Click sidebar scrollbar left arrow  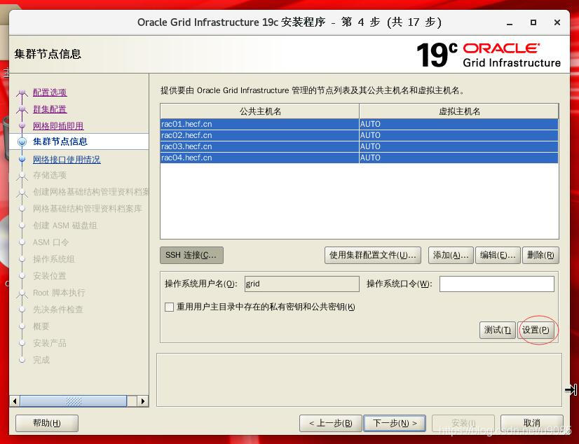[15, 401]
